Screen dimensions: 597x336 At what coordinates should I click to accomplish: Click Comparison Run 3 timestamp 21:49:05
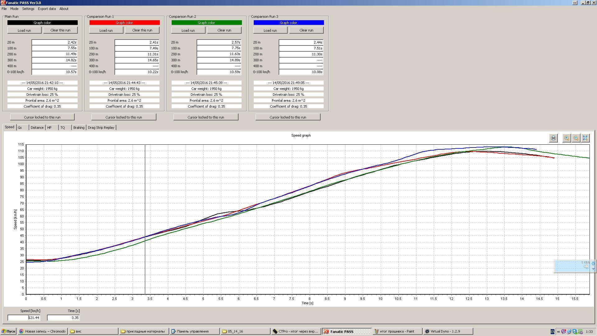click(289, 83)
